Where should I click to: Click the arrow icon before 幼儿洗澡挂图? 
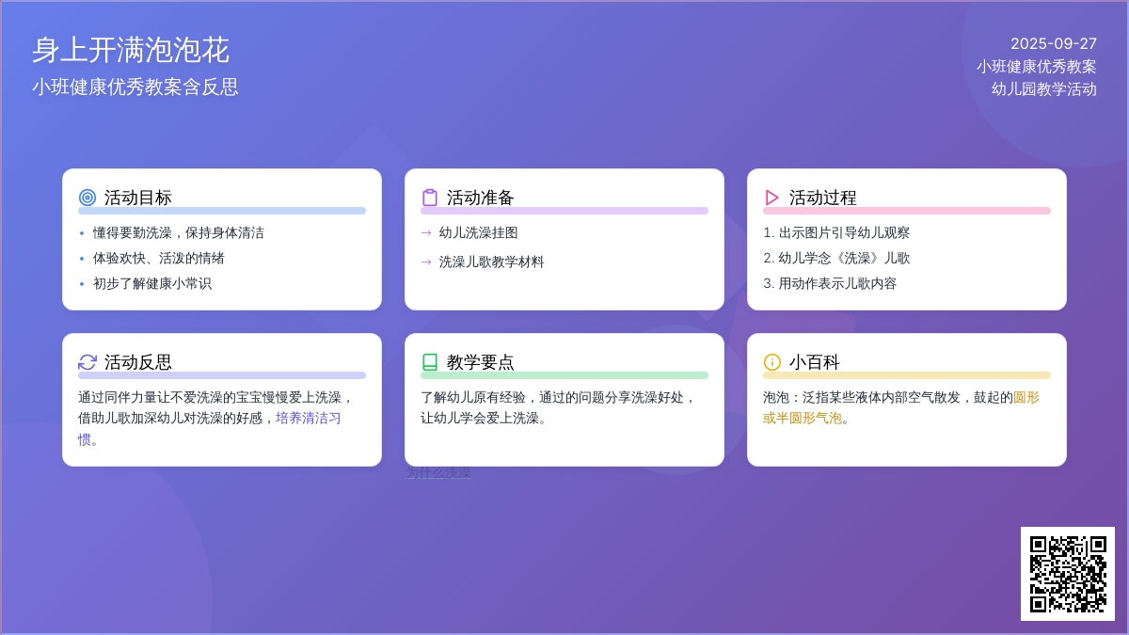click(x=426, y=232)
